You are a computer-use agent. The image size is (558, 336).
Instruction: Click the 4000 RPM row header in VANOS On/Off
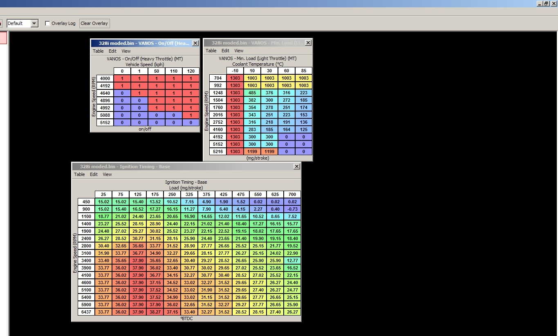click(x=105, y=78)
